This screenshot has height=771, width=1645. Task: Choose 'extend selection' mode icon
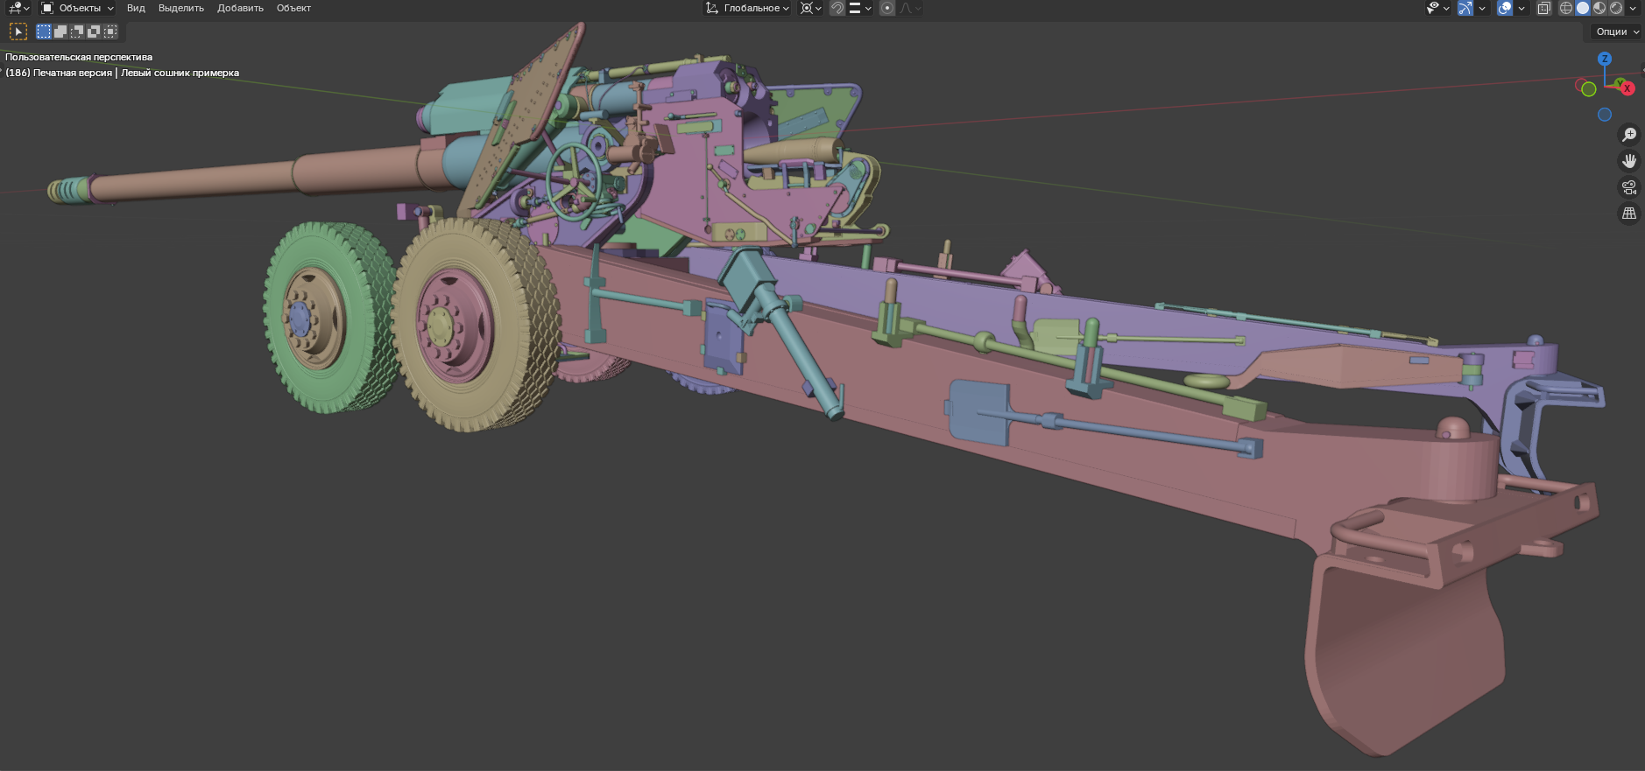(x=60, y=32)
